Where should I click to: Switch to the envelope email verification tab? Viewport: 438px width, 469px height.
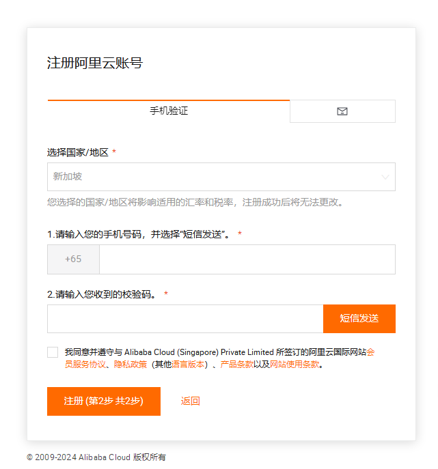(342, 111)
